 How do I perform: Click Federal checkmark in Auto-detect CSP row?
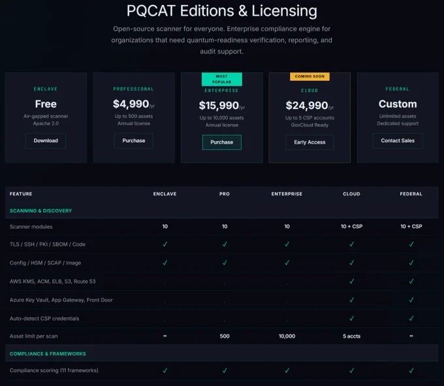[x=411, y=318]
